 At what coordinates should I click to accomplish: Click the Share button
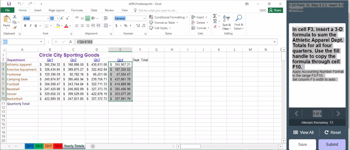pos(275,10)
